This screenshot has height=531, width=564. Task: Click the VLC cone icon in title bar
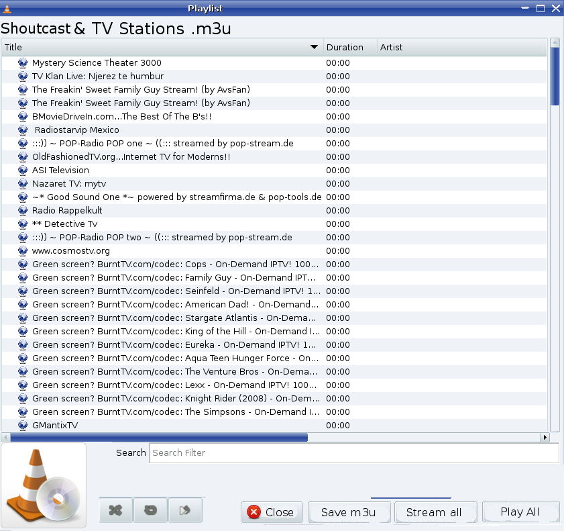[7, 8]
